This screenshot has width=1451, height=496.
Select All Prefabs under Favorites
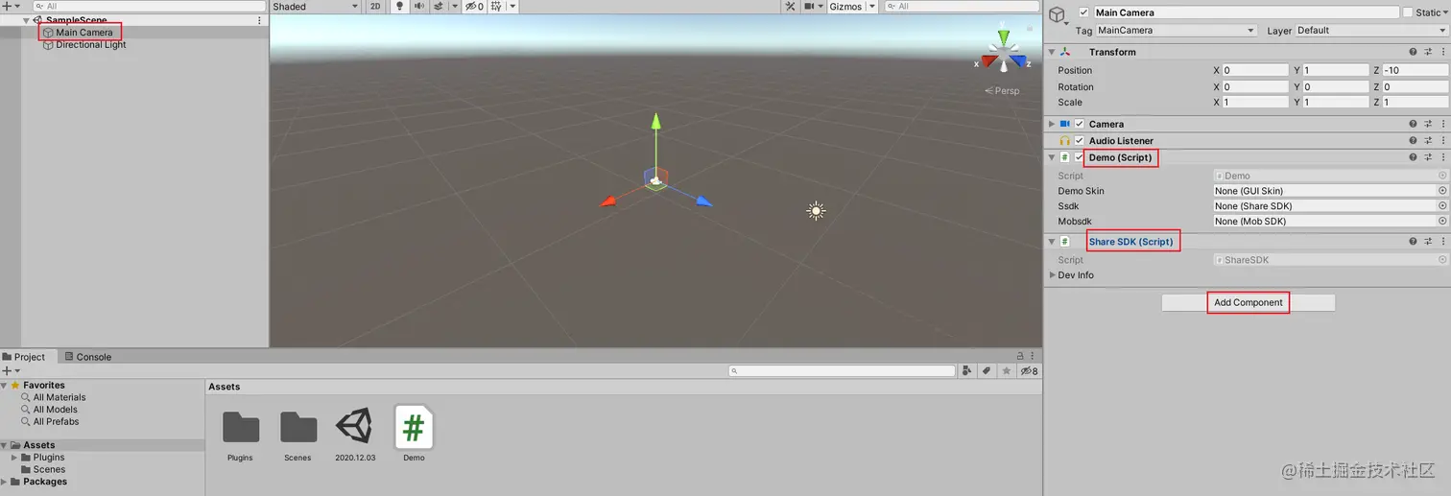56,421
